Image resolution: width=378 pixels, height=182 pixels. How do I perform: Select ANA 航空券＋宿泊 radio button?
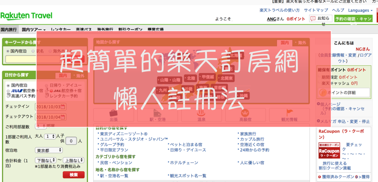(x=8, y=91)
